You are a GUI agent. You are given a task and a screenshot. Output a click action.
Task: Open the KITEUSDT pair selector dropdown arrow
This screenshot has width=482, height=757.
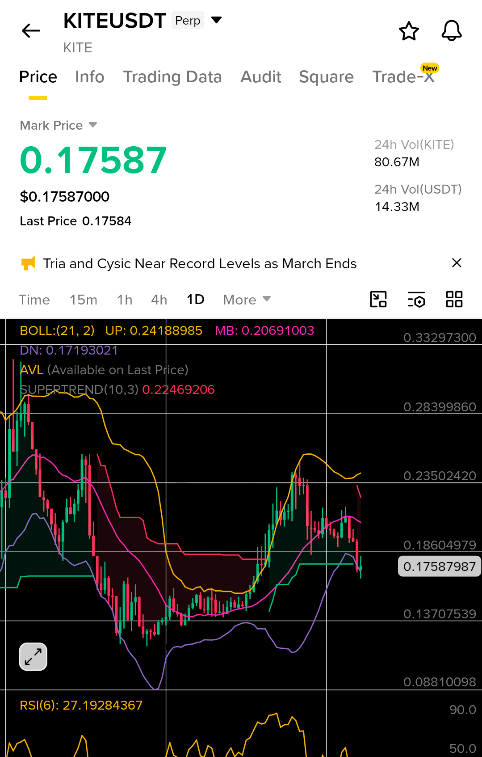[216, 20]
